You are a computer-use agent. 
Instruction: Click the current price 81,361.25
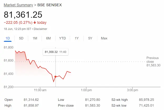(23, 15)
